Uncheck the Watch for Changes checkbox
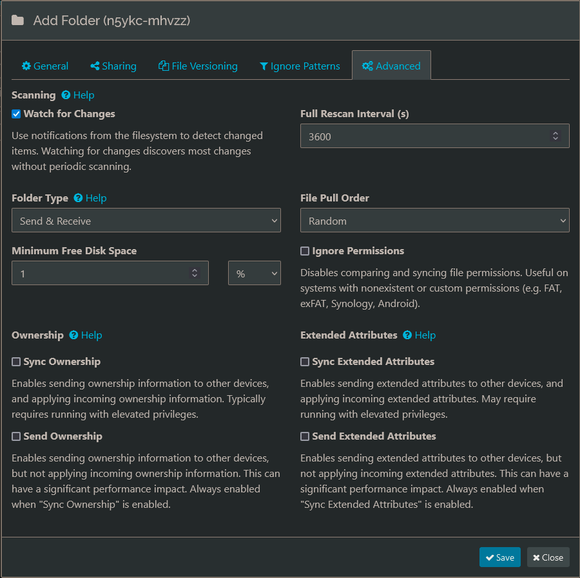Viewport: 580px width, 578px height. [16, 114]
